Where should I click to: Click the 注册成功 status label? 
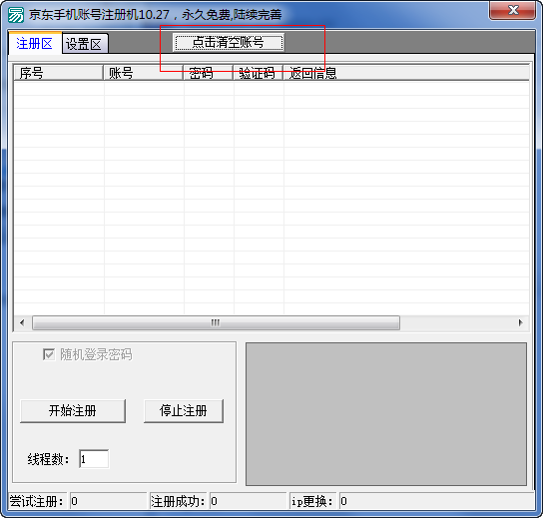[178, 501]
